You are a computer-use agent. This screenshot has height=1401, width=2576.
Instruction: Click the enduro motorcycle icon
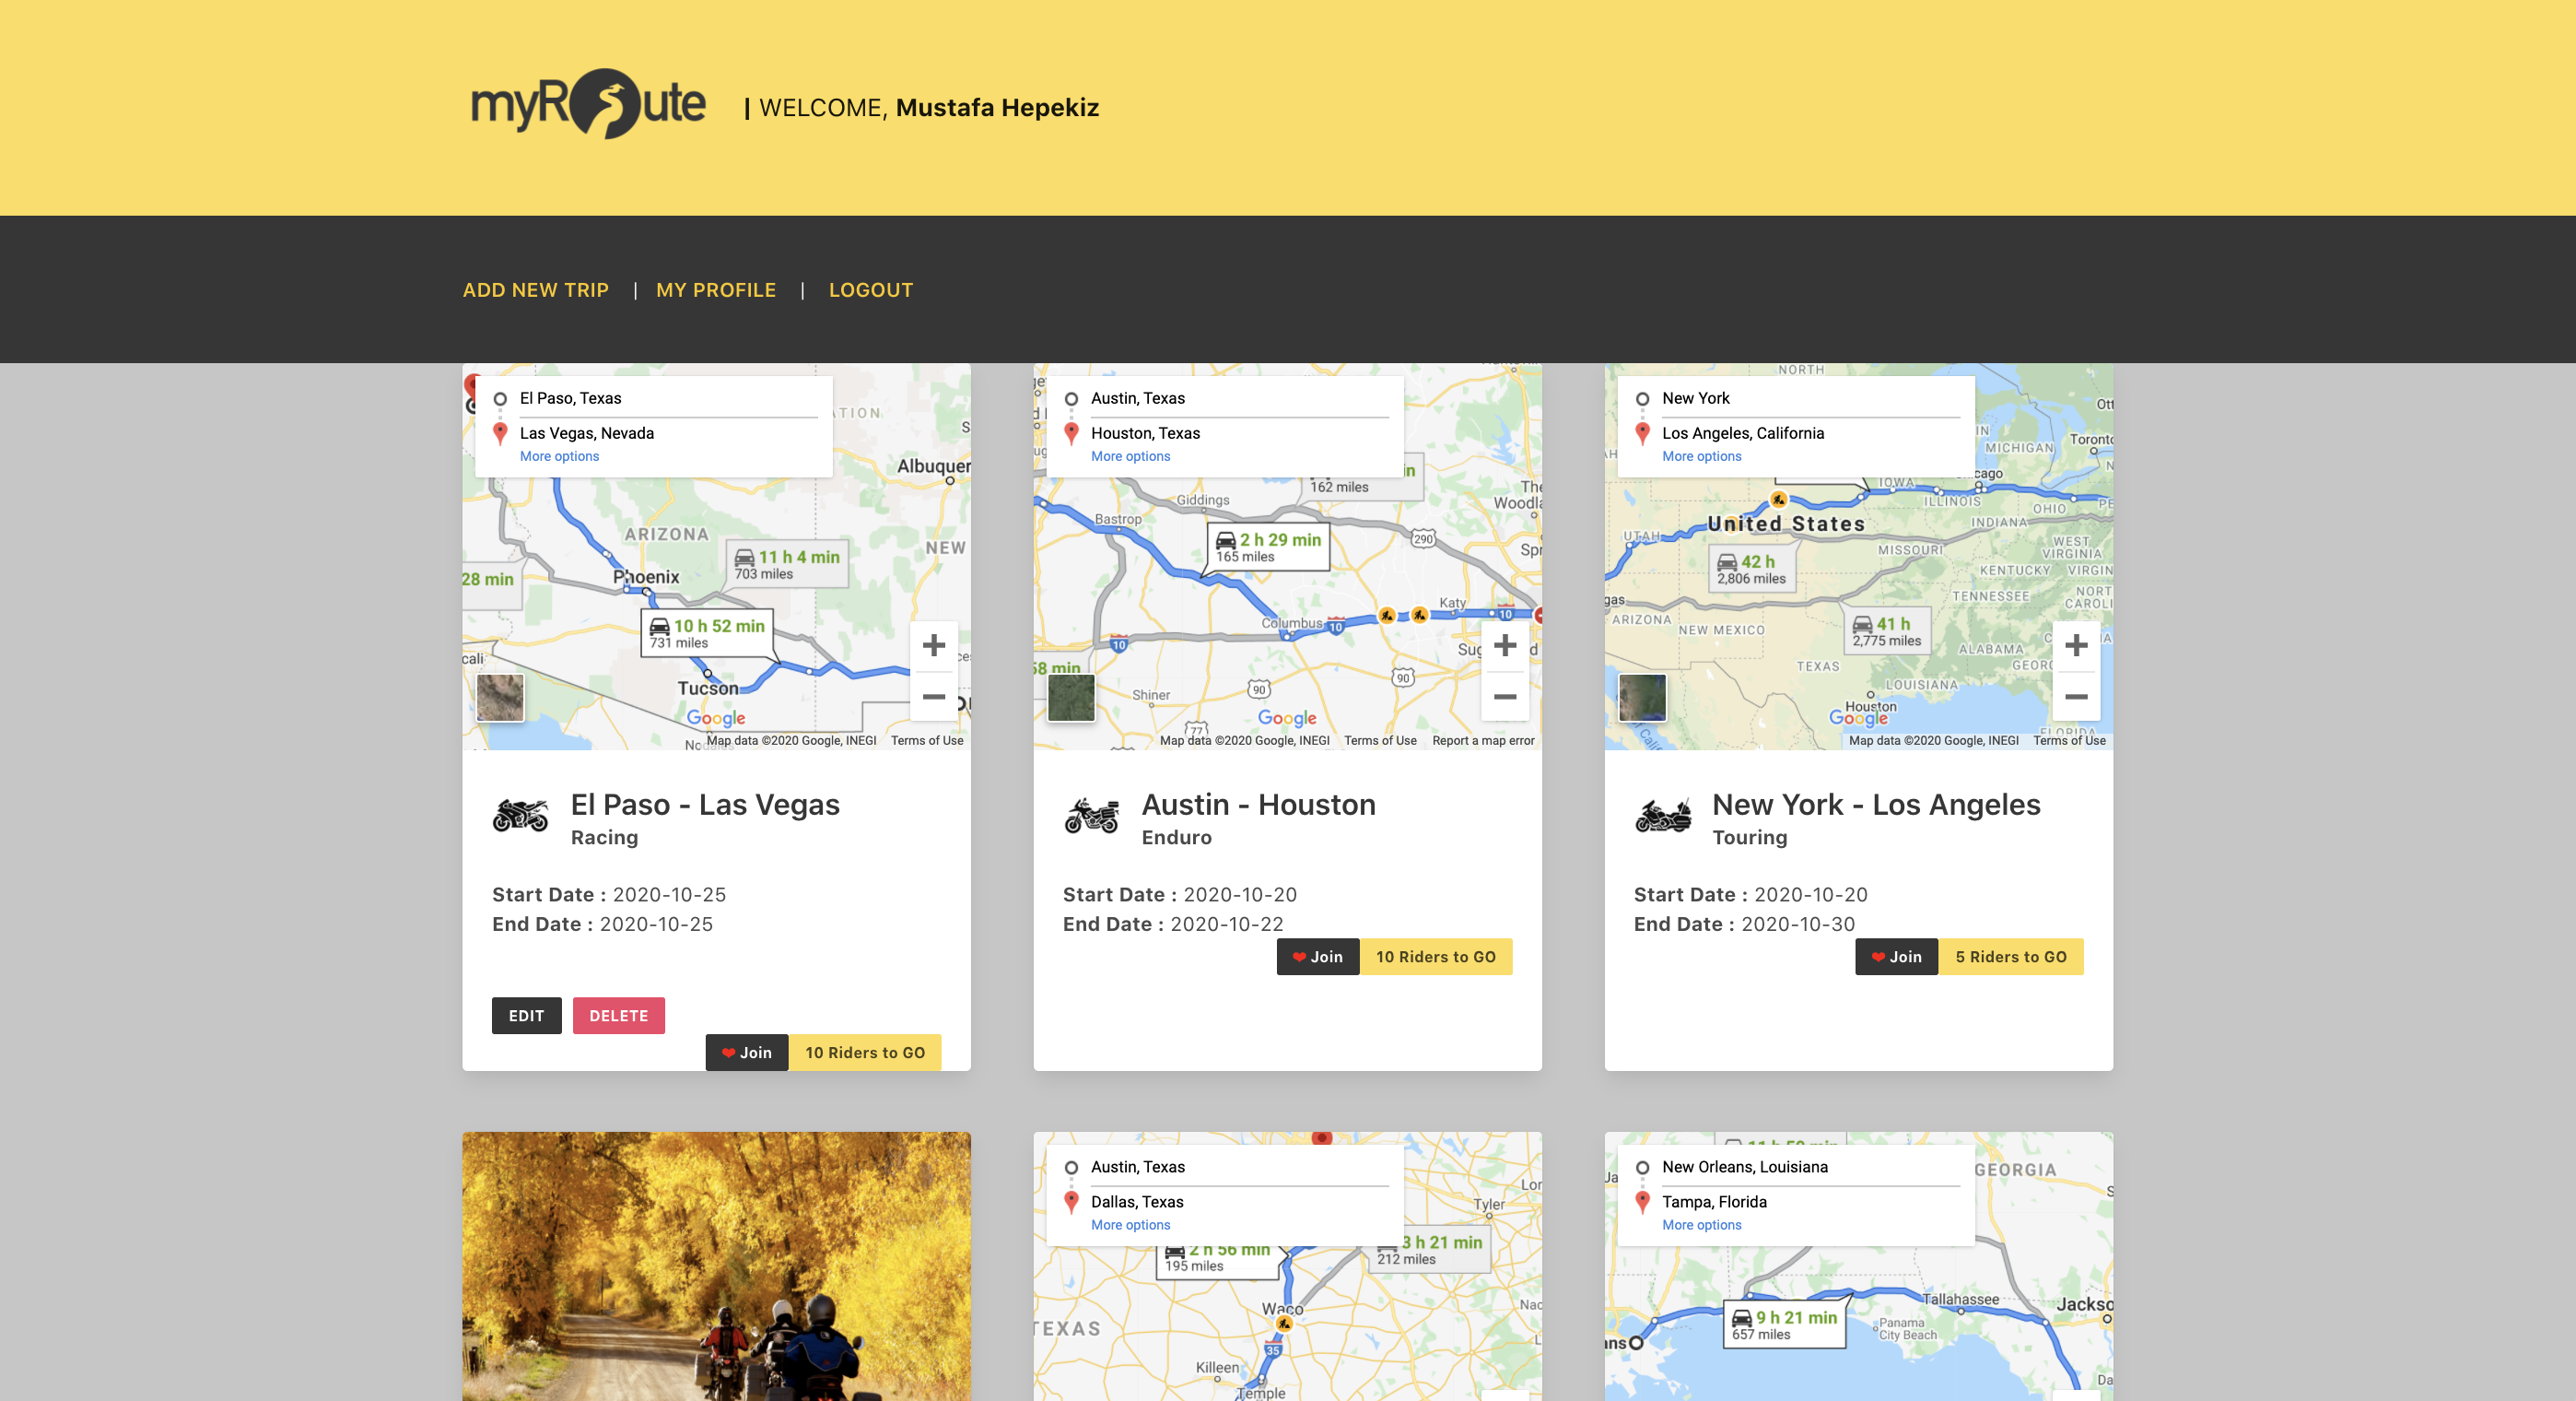pos(1091,816)
